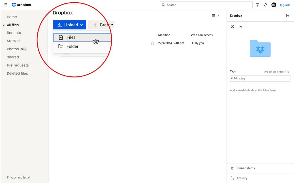Open the notifications bell icon
Screen dimensions: 294x183
(266, 5)
